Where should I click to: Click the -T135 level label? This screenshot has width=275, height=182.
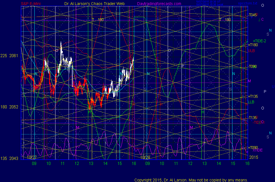[253, 118]
